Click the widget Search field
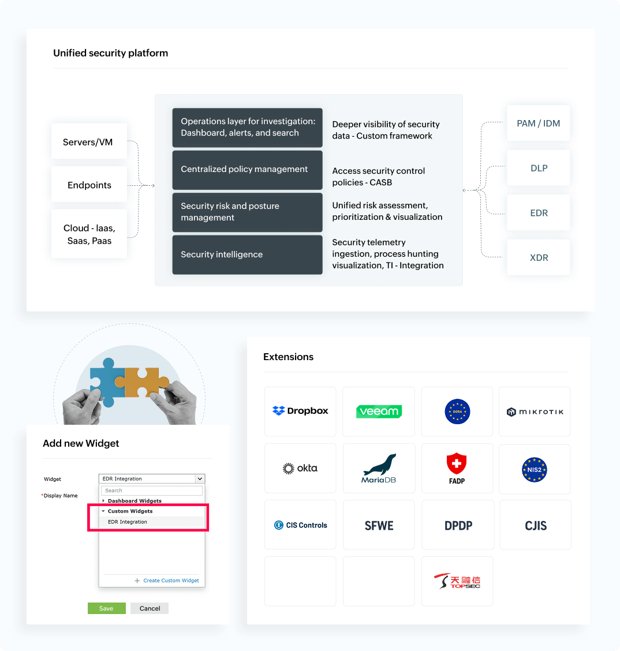 click(152, 491)
